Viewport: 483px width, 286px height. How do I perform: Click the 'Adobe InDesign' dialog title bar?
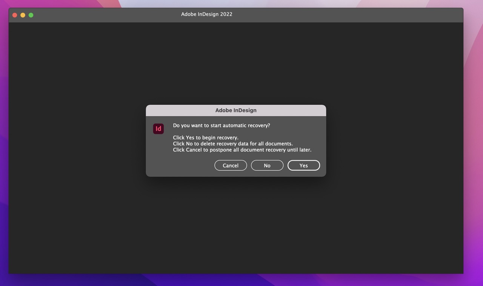[236, 110]
